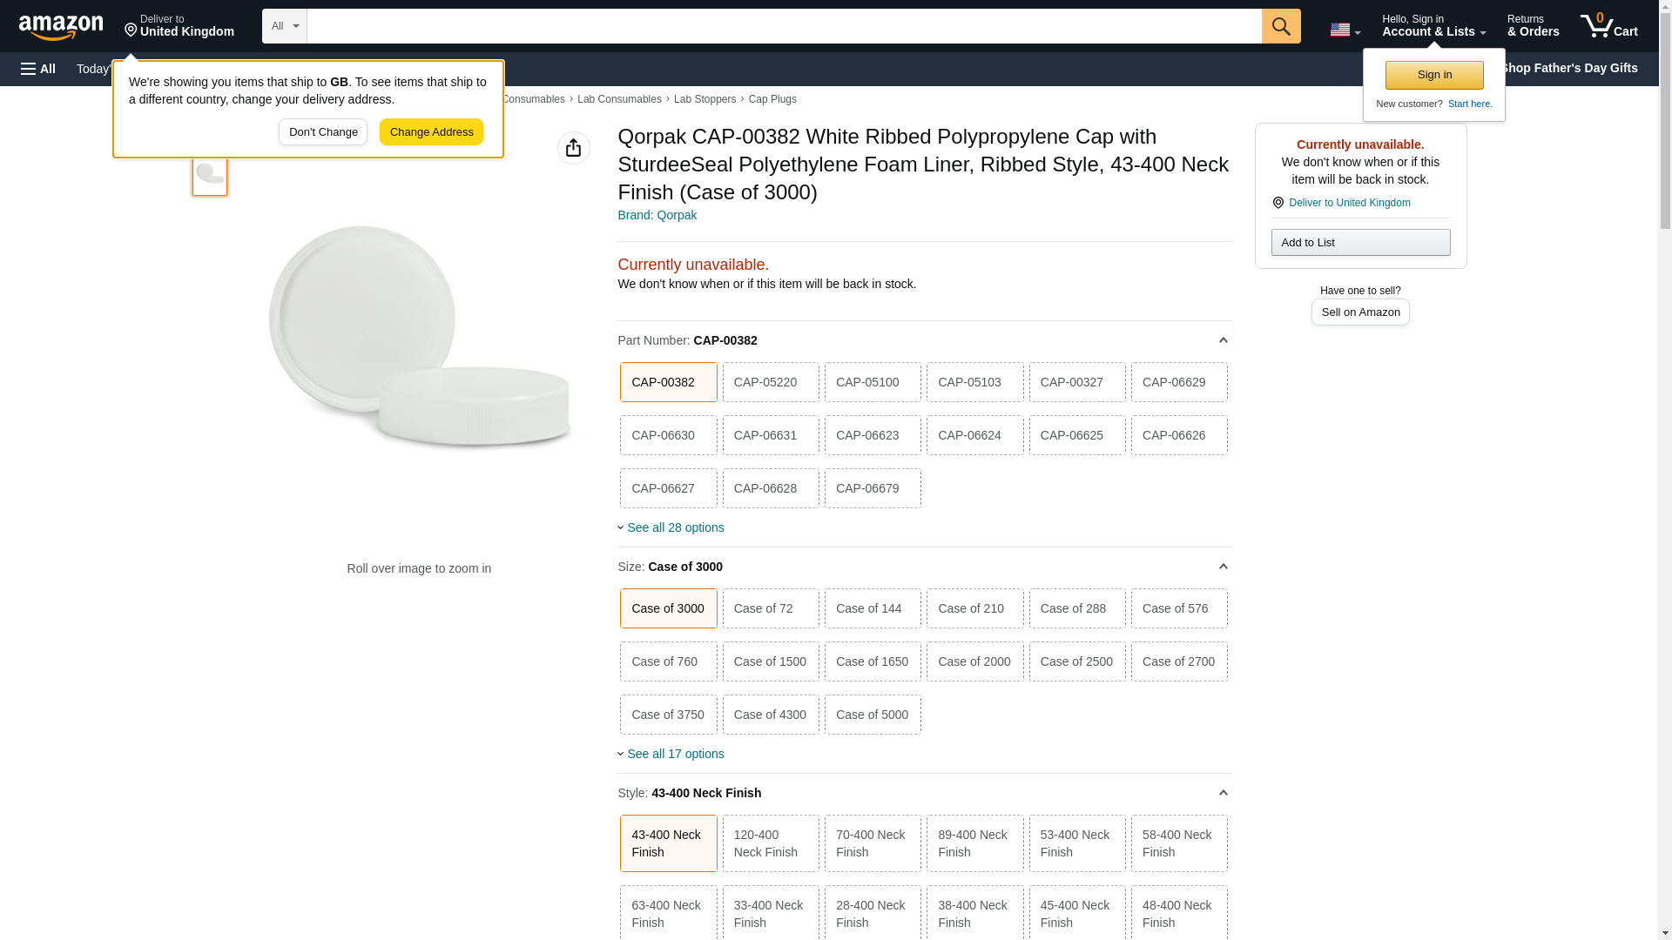Image resolution: width=1672 pixels, height=940 pixels.
Task: Click the US flag language selector
Action: [1344, 30]
